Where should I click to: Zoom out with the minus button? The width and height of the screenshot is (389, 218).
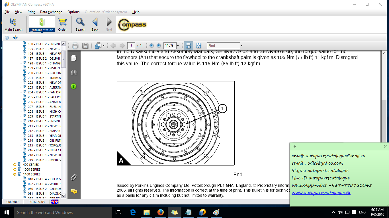point(151,46)
